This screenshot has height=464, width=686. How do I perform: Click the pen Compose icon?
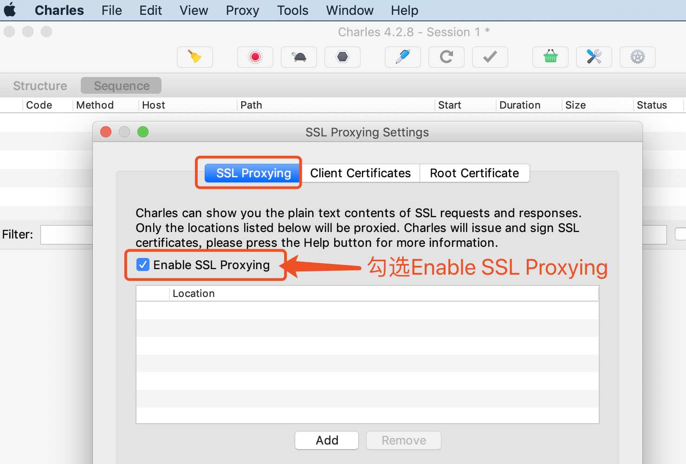click(403, 57)
